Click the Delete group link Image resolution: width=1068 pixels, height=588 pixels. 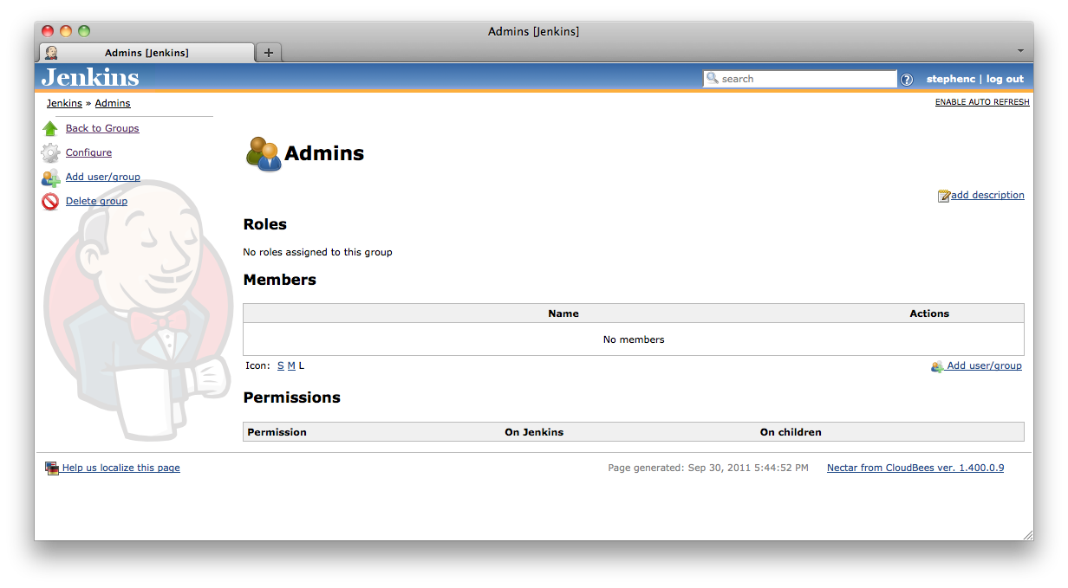coord(96,201)
